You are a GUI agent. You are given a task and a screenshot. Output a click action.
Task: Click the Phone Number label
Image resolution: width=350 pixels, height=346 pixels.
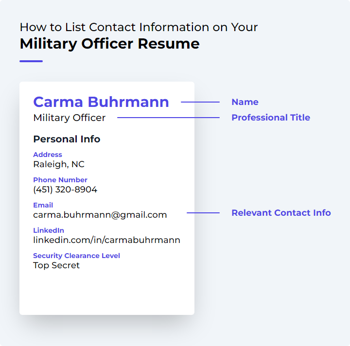(60, 180)
